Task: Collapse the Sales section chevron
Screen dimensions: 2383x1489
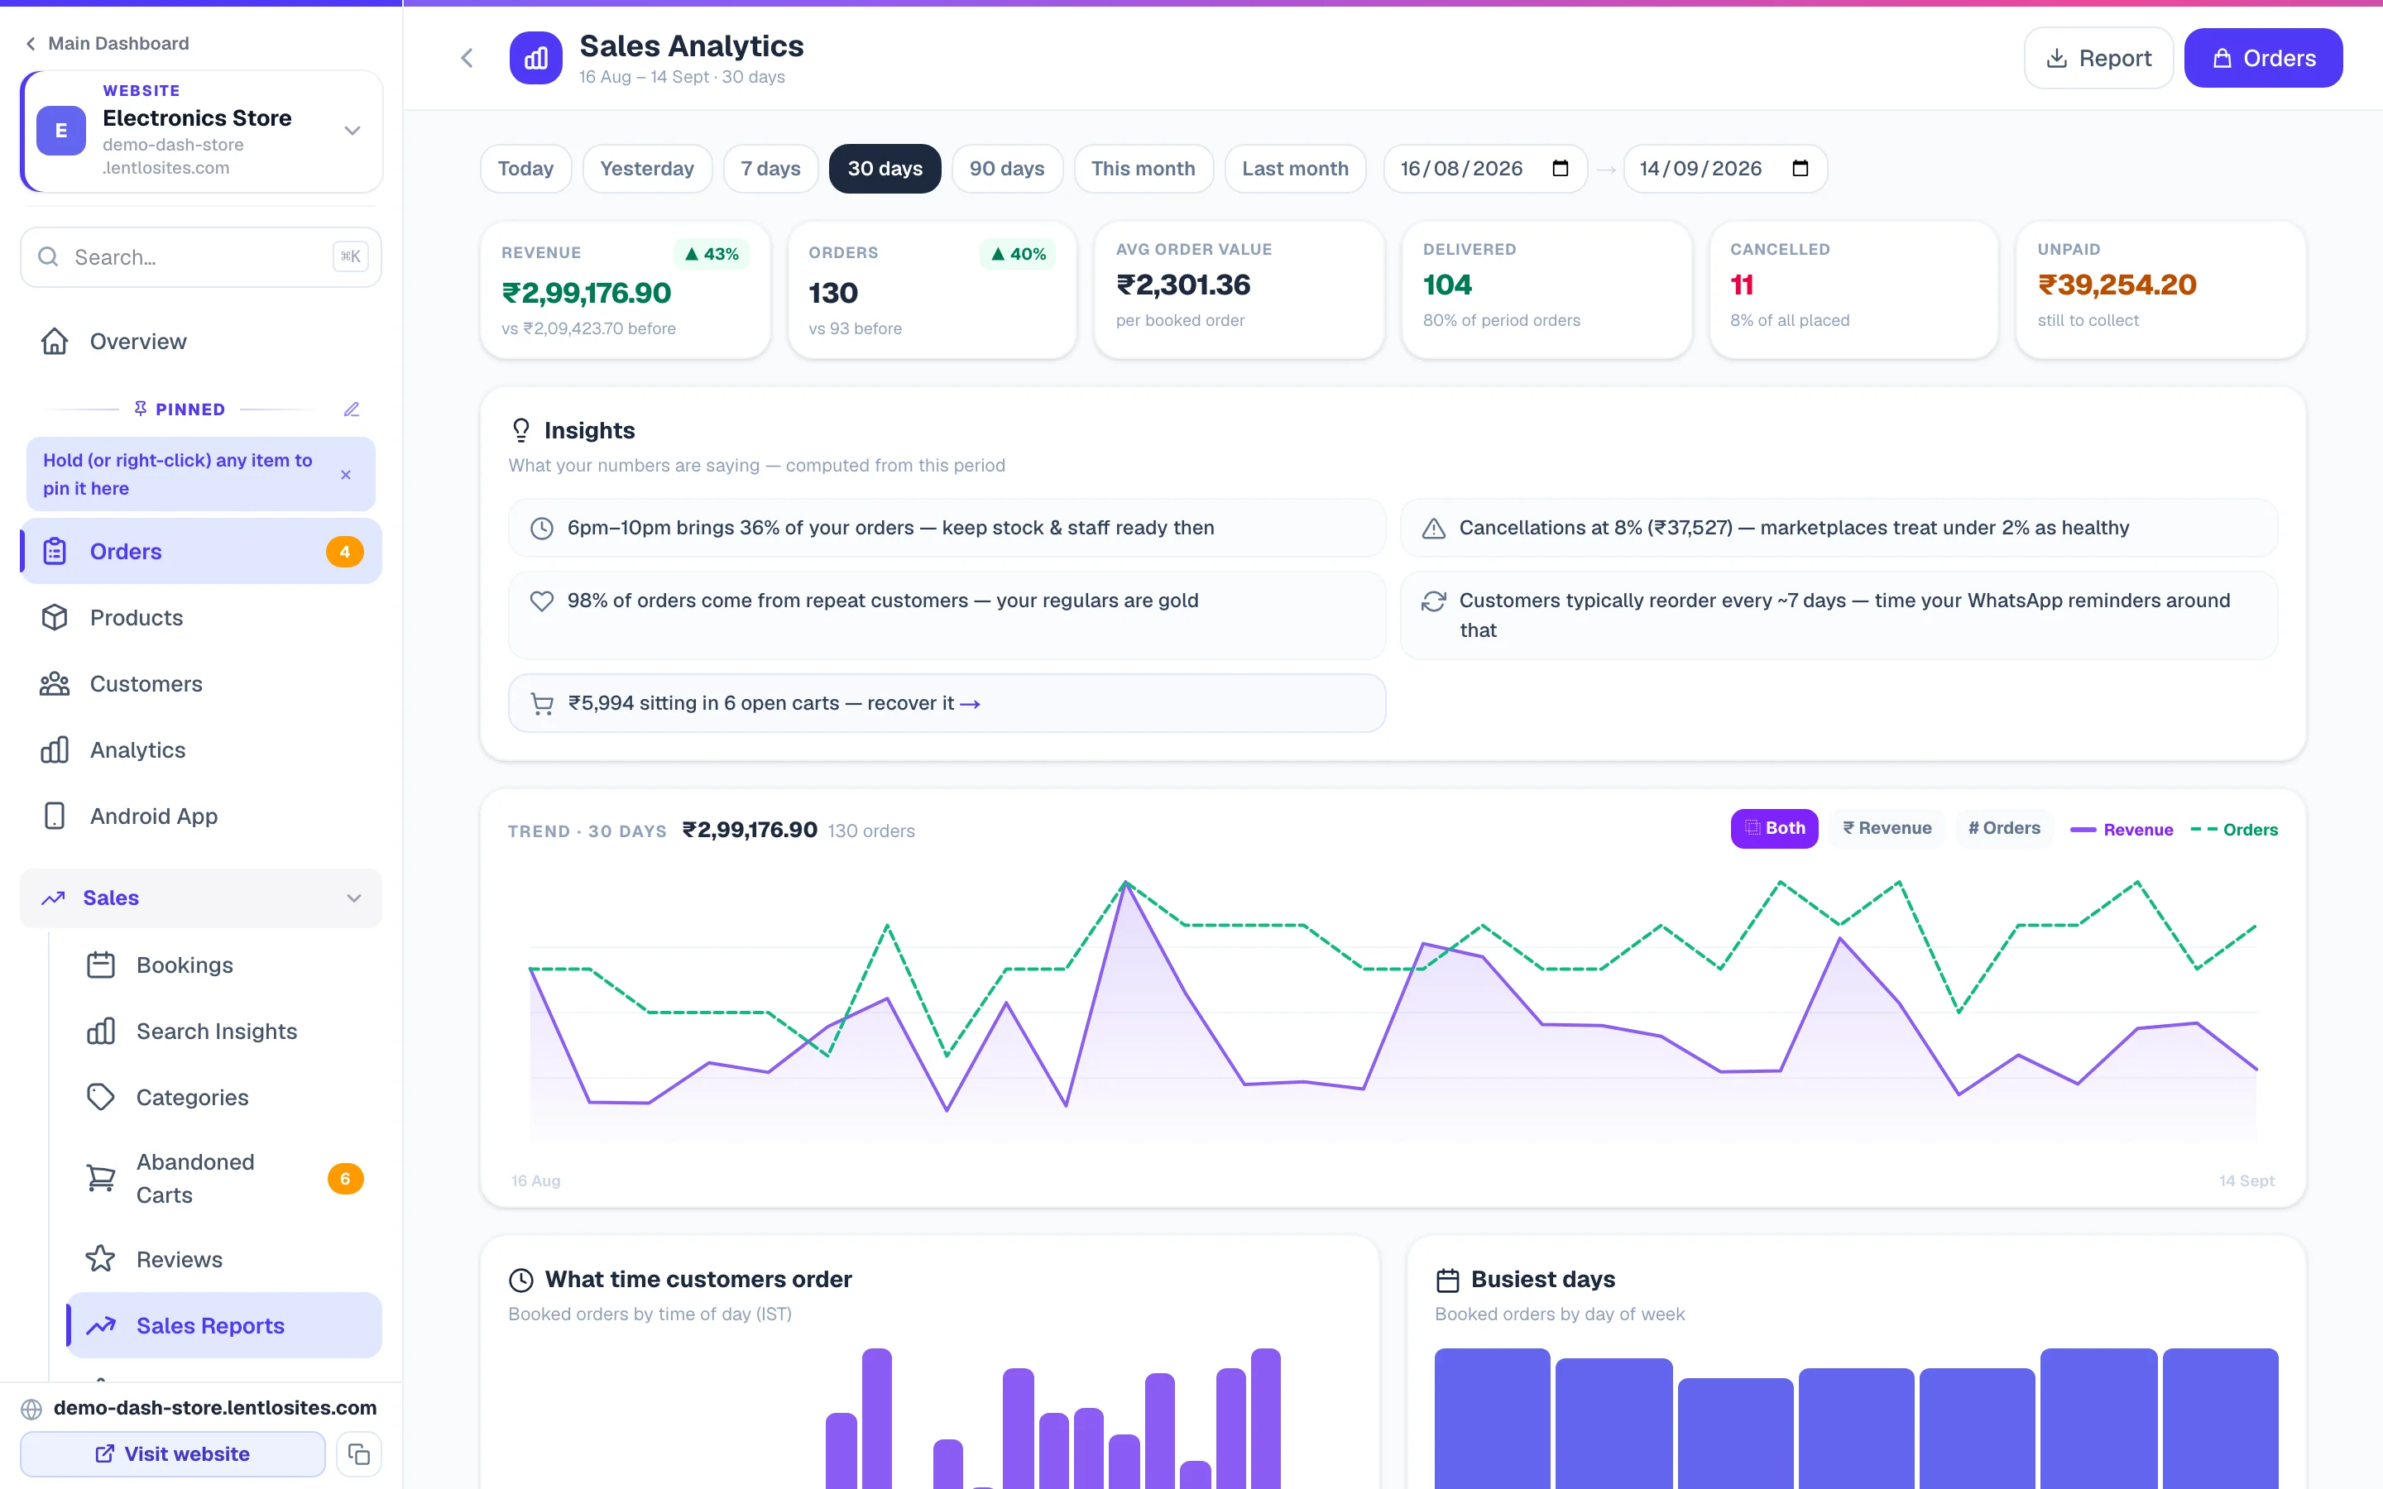Action: tap(354, 898)
